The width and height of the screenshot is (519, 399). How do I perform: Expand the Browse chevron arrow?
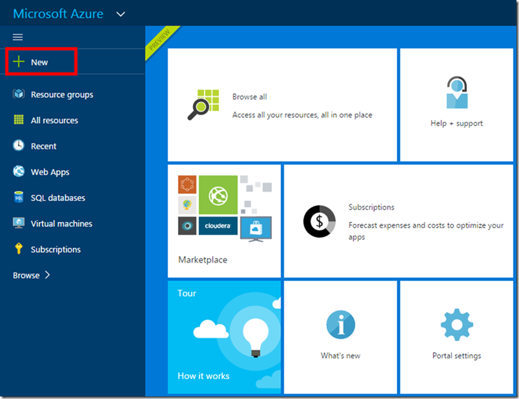47,275
